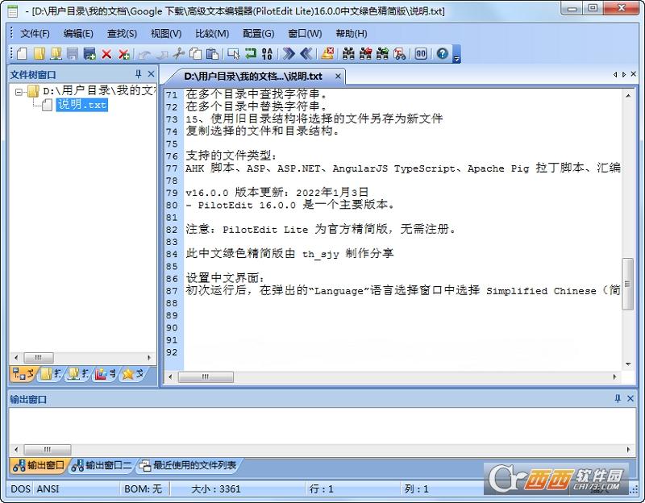This screenshot has width=645, height=503.
Task: Close the active document via tab-bar X
Action: pos(634,74)
